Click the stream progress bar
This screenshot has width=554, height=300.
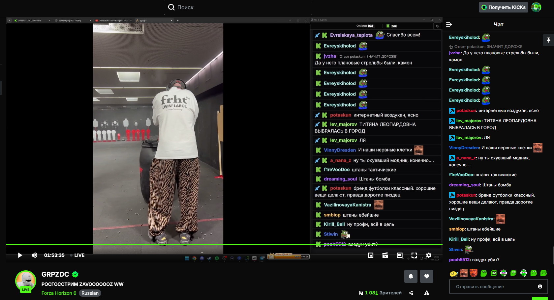224,245
